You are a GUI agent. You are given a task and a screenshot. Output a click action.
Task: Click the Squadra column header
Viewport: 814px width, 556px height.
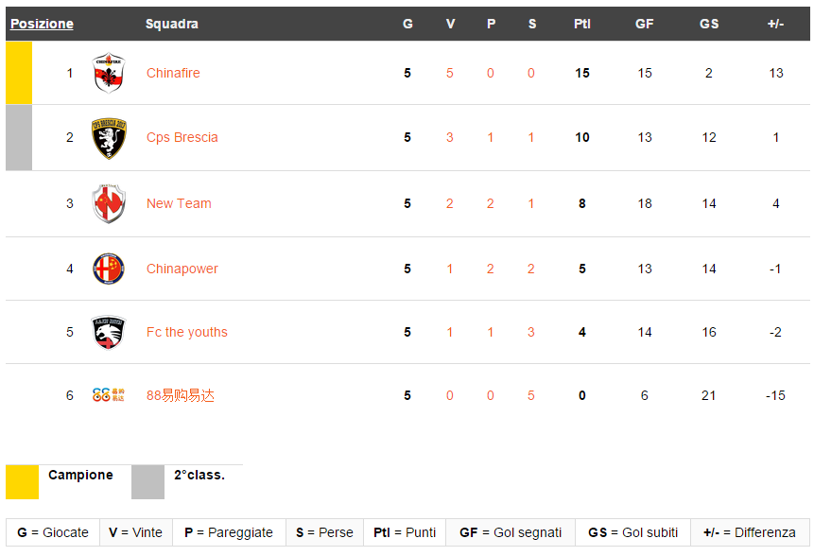(x=171, y=24)
